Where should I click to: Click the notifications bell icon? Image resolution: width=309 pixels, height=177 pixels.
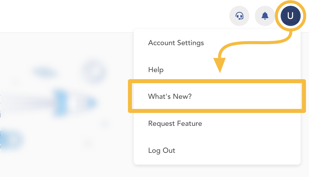pyautogui.click(x=265, y=16)
